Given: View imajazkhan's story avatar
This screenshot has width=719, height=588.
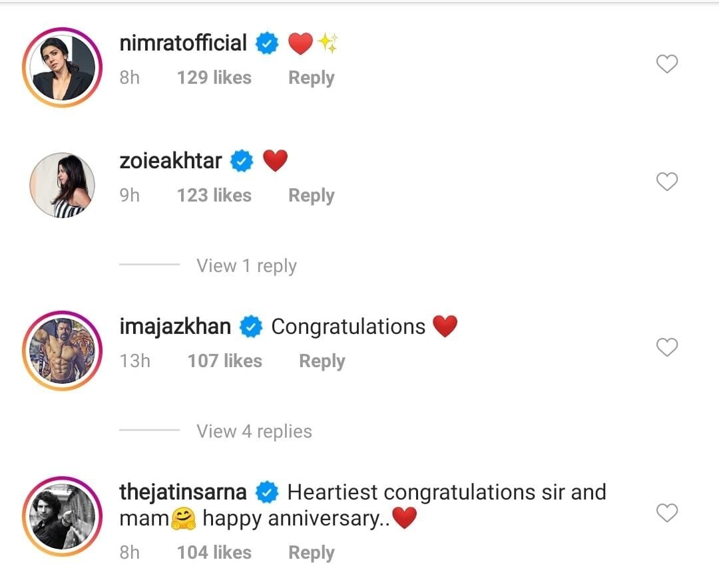Looking at the screenshot, I should (63, 351).
